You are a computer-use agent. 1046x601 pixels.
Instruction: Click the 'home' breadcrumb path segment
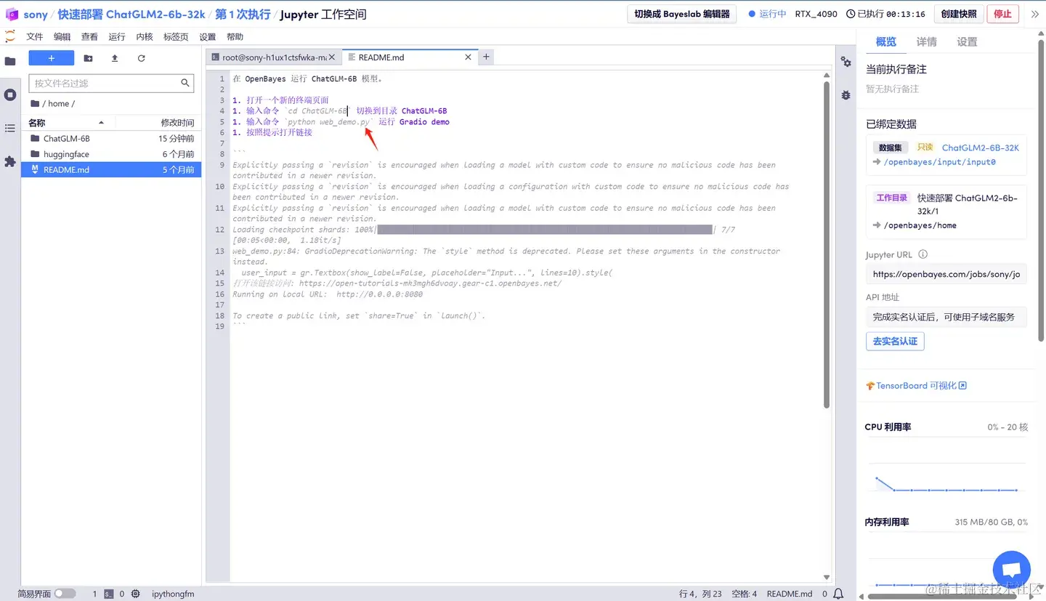click(x=58, y=103)
